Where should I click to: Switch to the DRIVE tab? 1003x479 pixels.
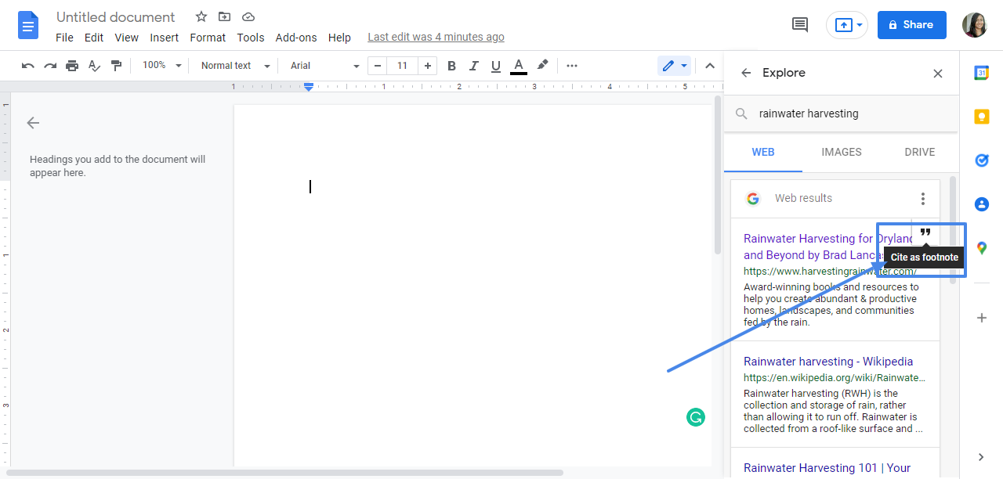[920, 152]
